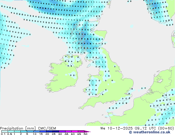Choose the 20–25 mm legend swatch

click(49, 131)
